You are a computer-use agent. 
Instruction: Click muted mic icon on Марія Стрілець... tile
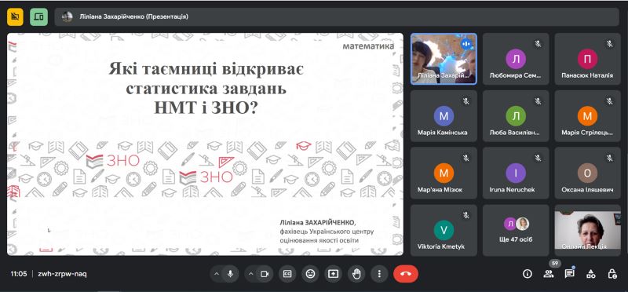point(610,101)
